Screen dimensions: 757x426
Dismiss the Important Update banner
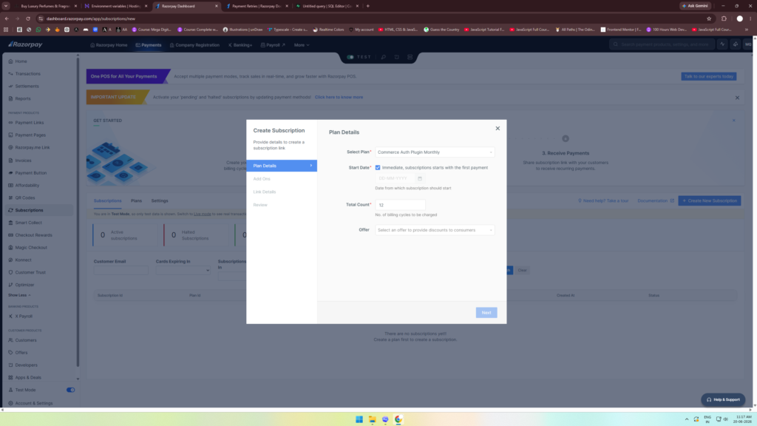[737, 98]
